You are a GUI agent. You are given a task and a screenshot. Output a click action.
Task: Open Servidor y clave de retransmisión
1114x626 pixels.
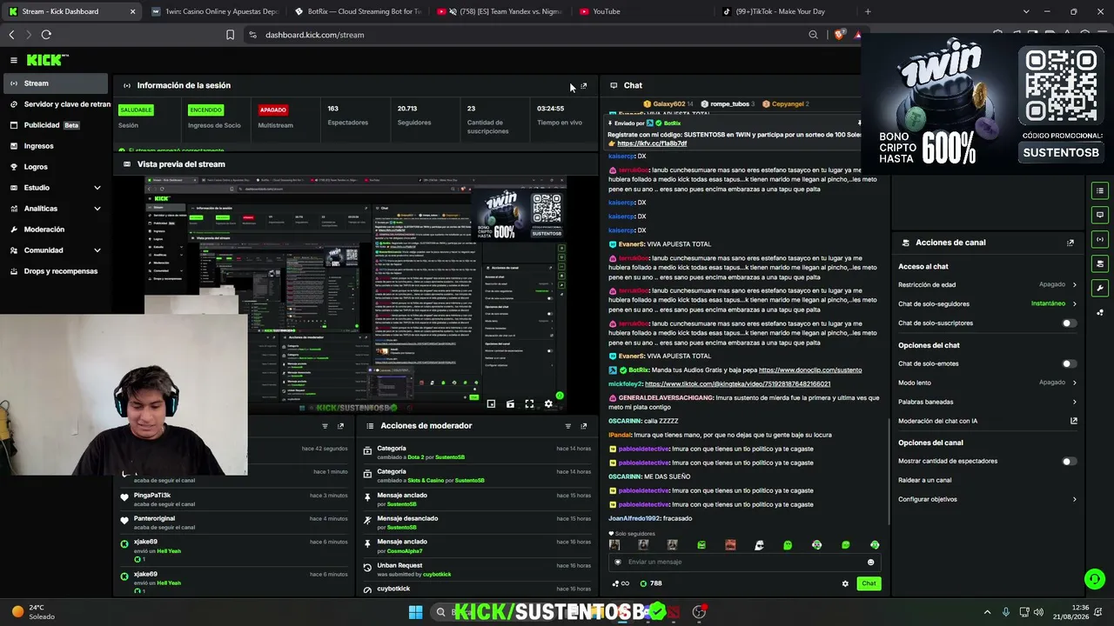(57, 104)
